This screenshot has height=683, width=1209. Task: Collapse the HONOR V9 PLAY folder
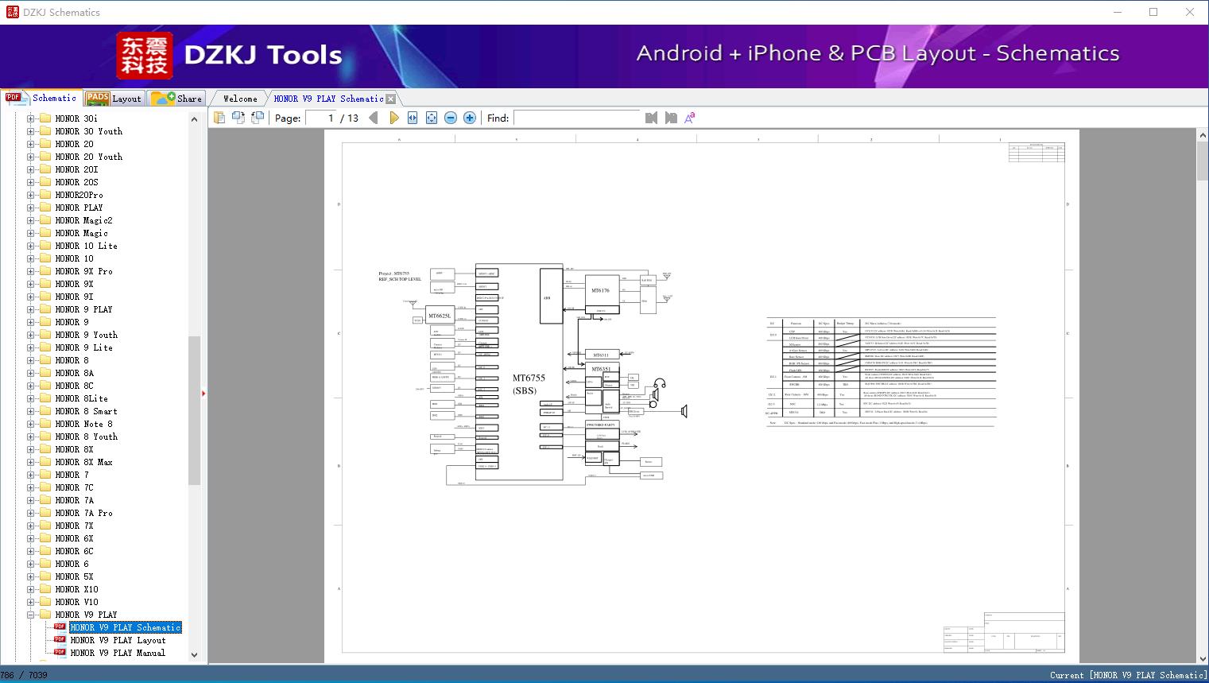(x=30, y=615)
